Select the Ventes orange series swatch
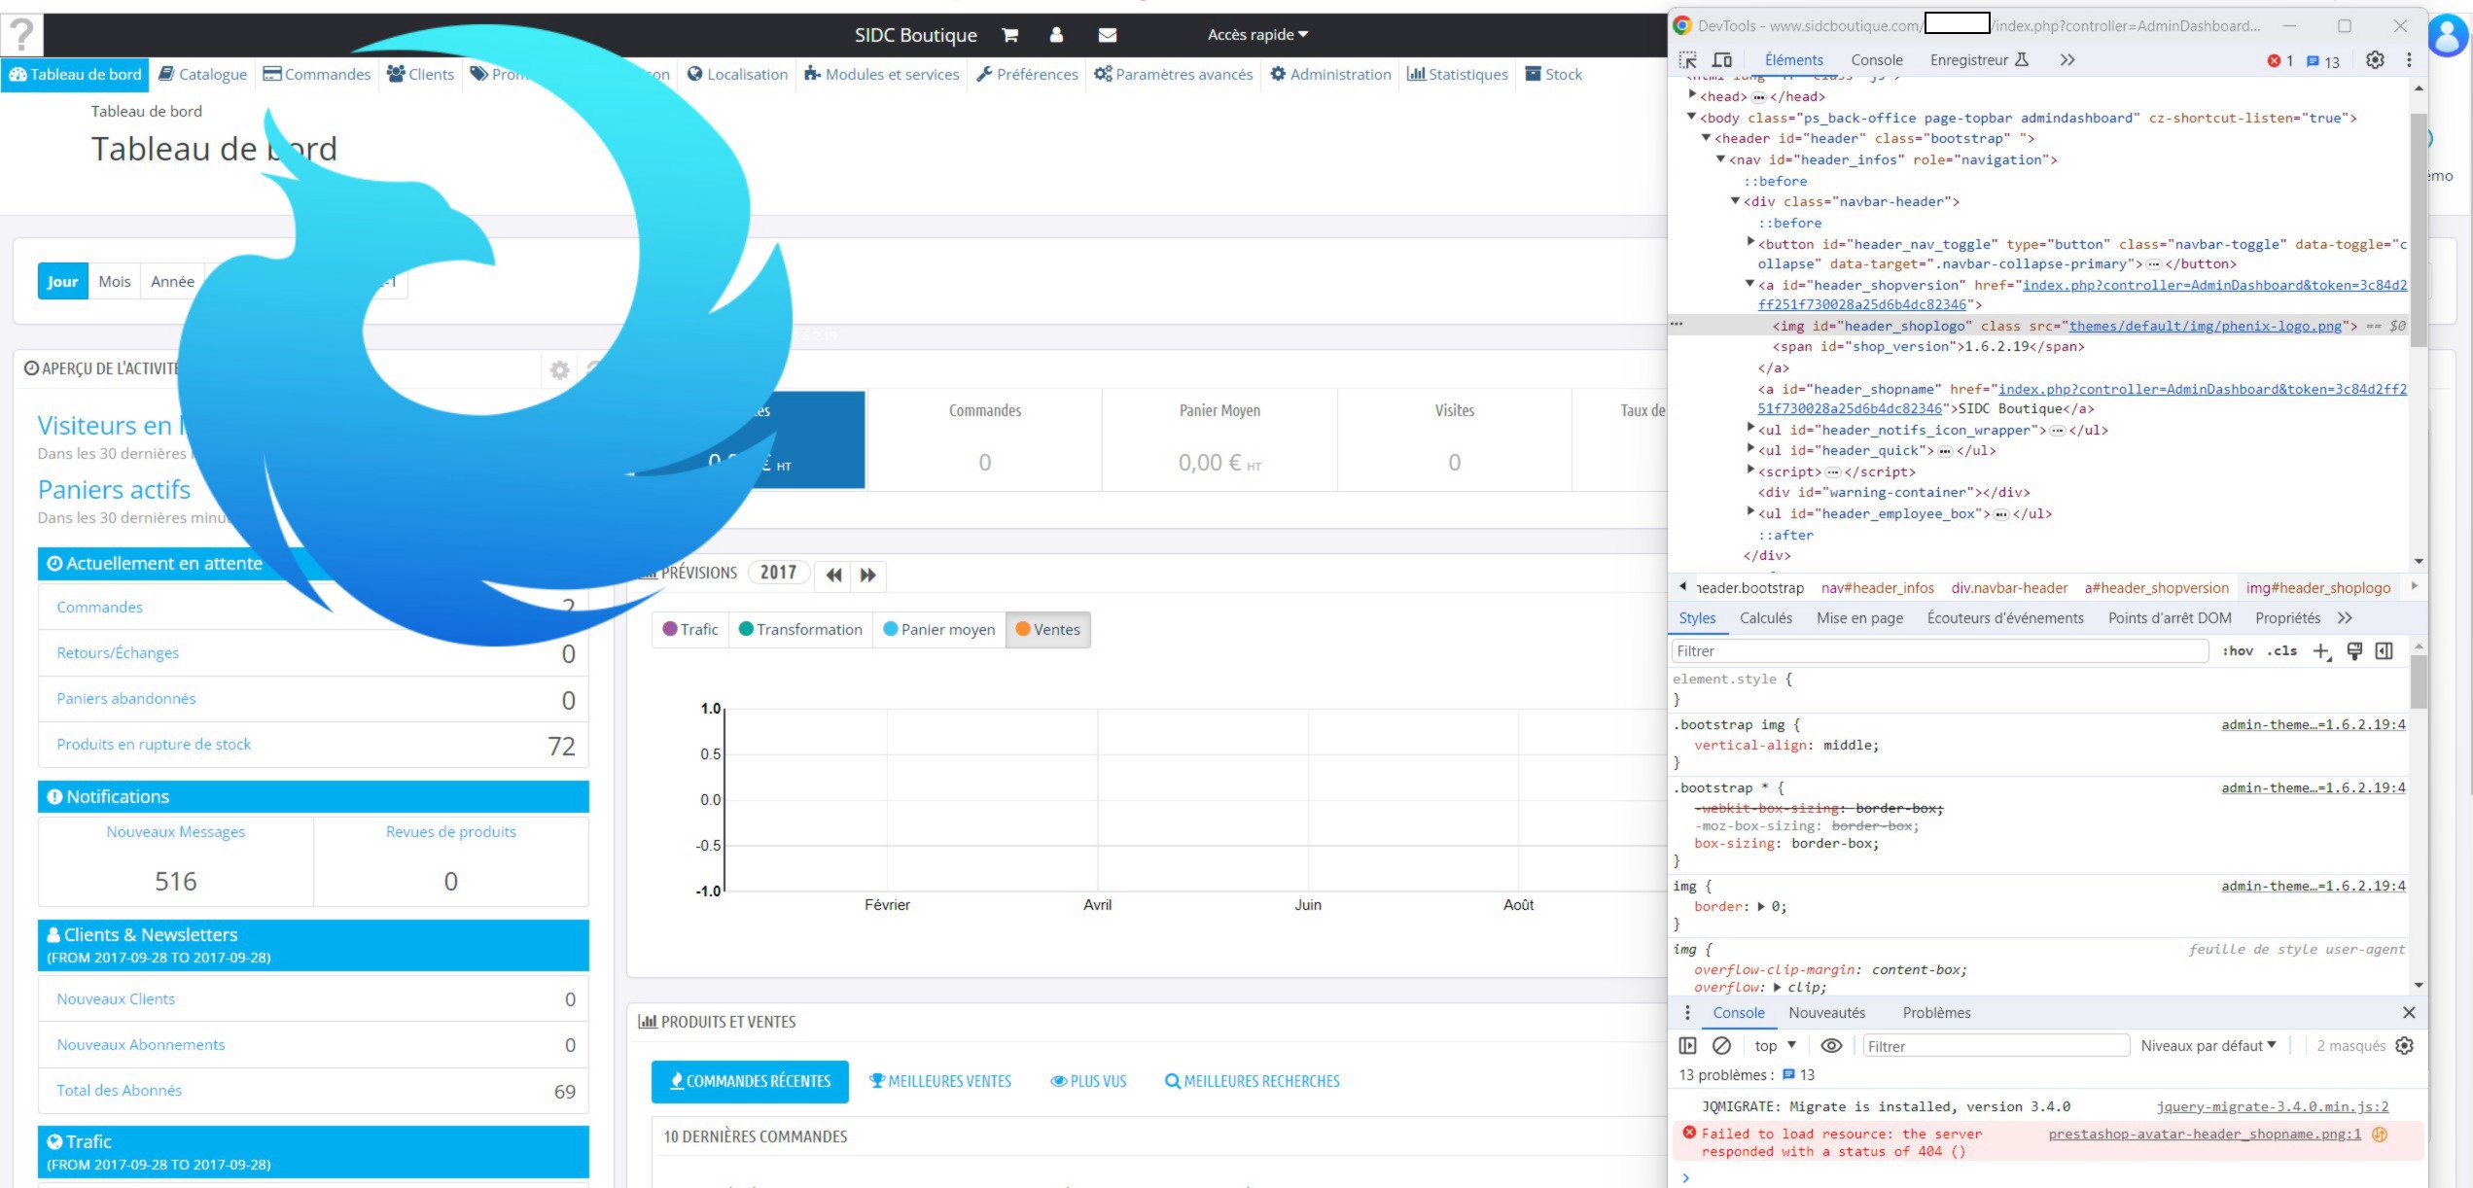The image size is (2473, 1188). point(1023,629)
